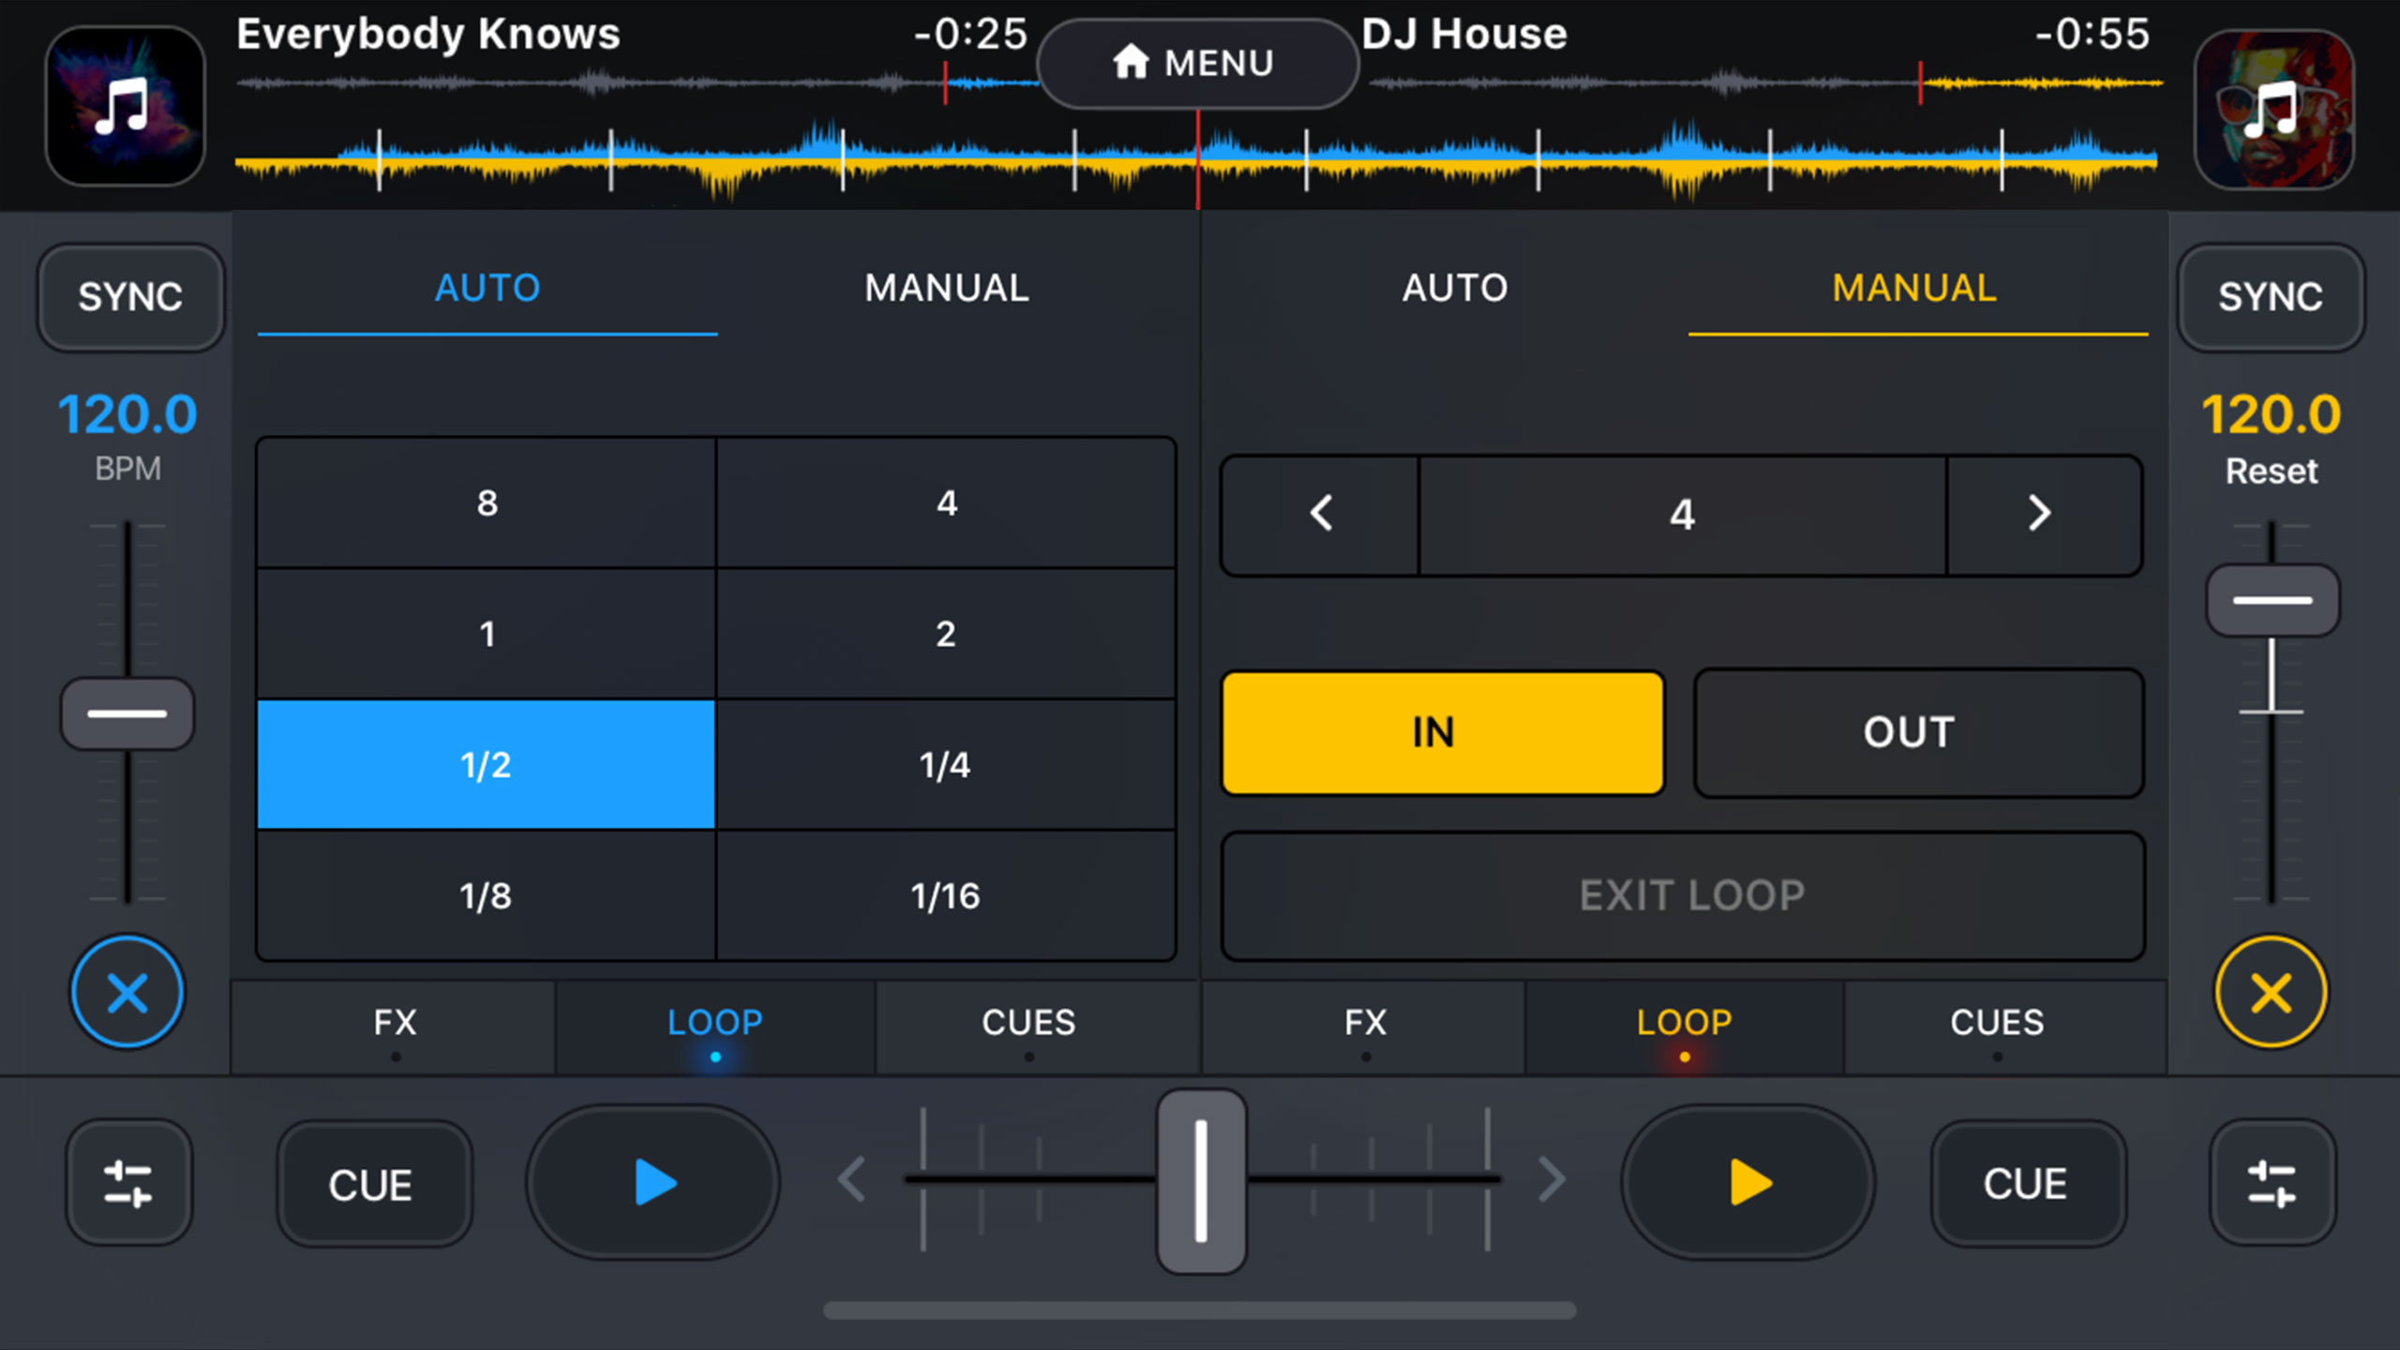Set auto loop length to 8 beats
This screenshot has width=2400, height=1350.
487,503
